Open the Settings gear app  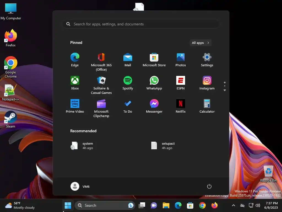[207, 60]
